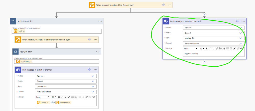
Task: Open the menu for Fetch updates action
Action: [96, 39]
